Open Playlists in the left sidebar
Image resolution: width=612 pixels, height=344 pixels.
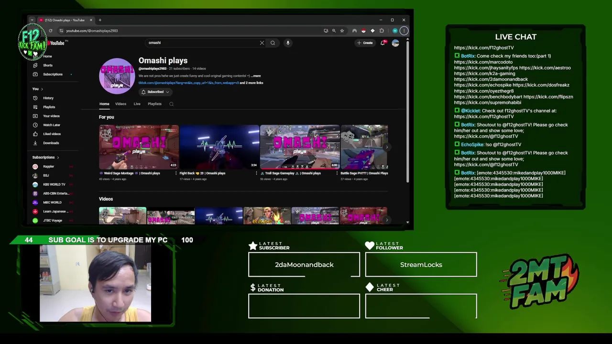49,107
